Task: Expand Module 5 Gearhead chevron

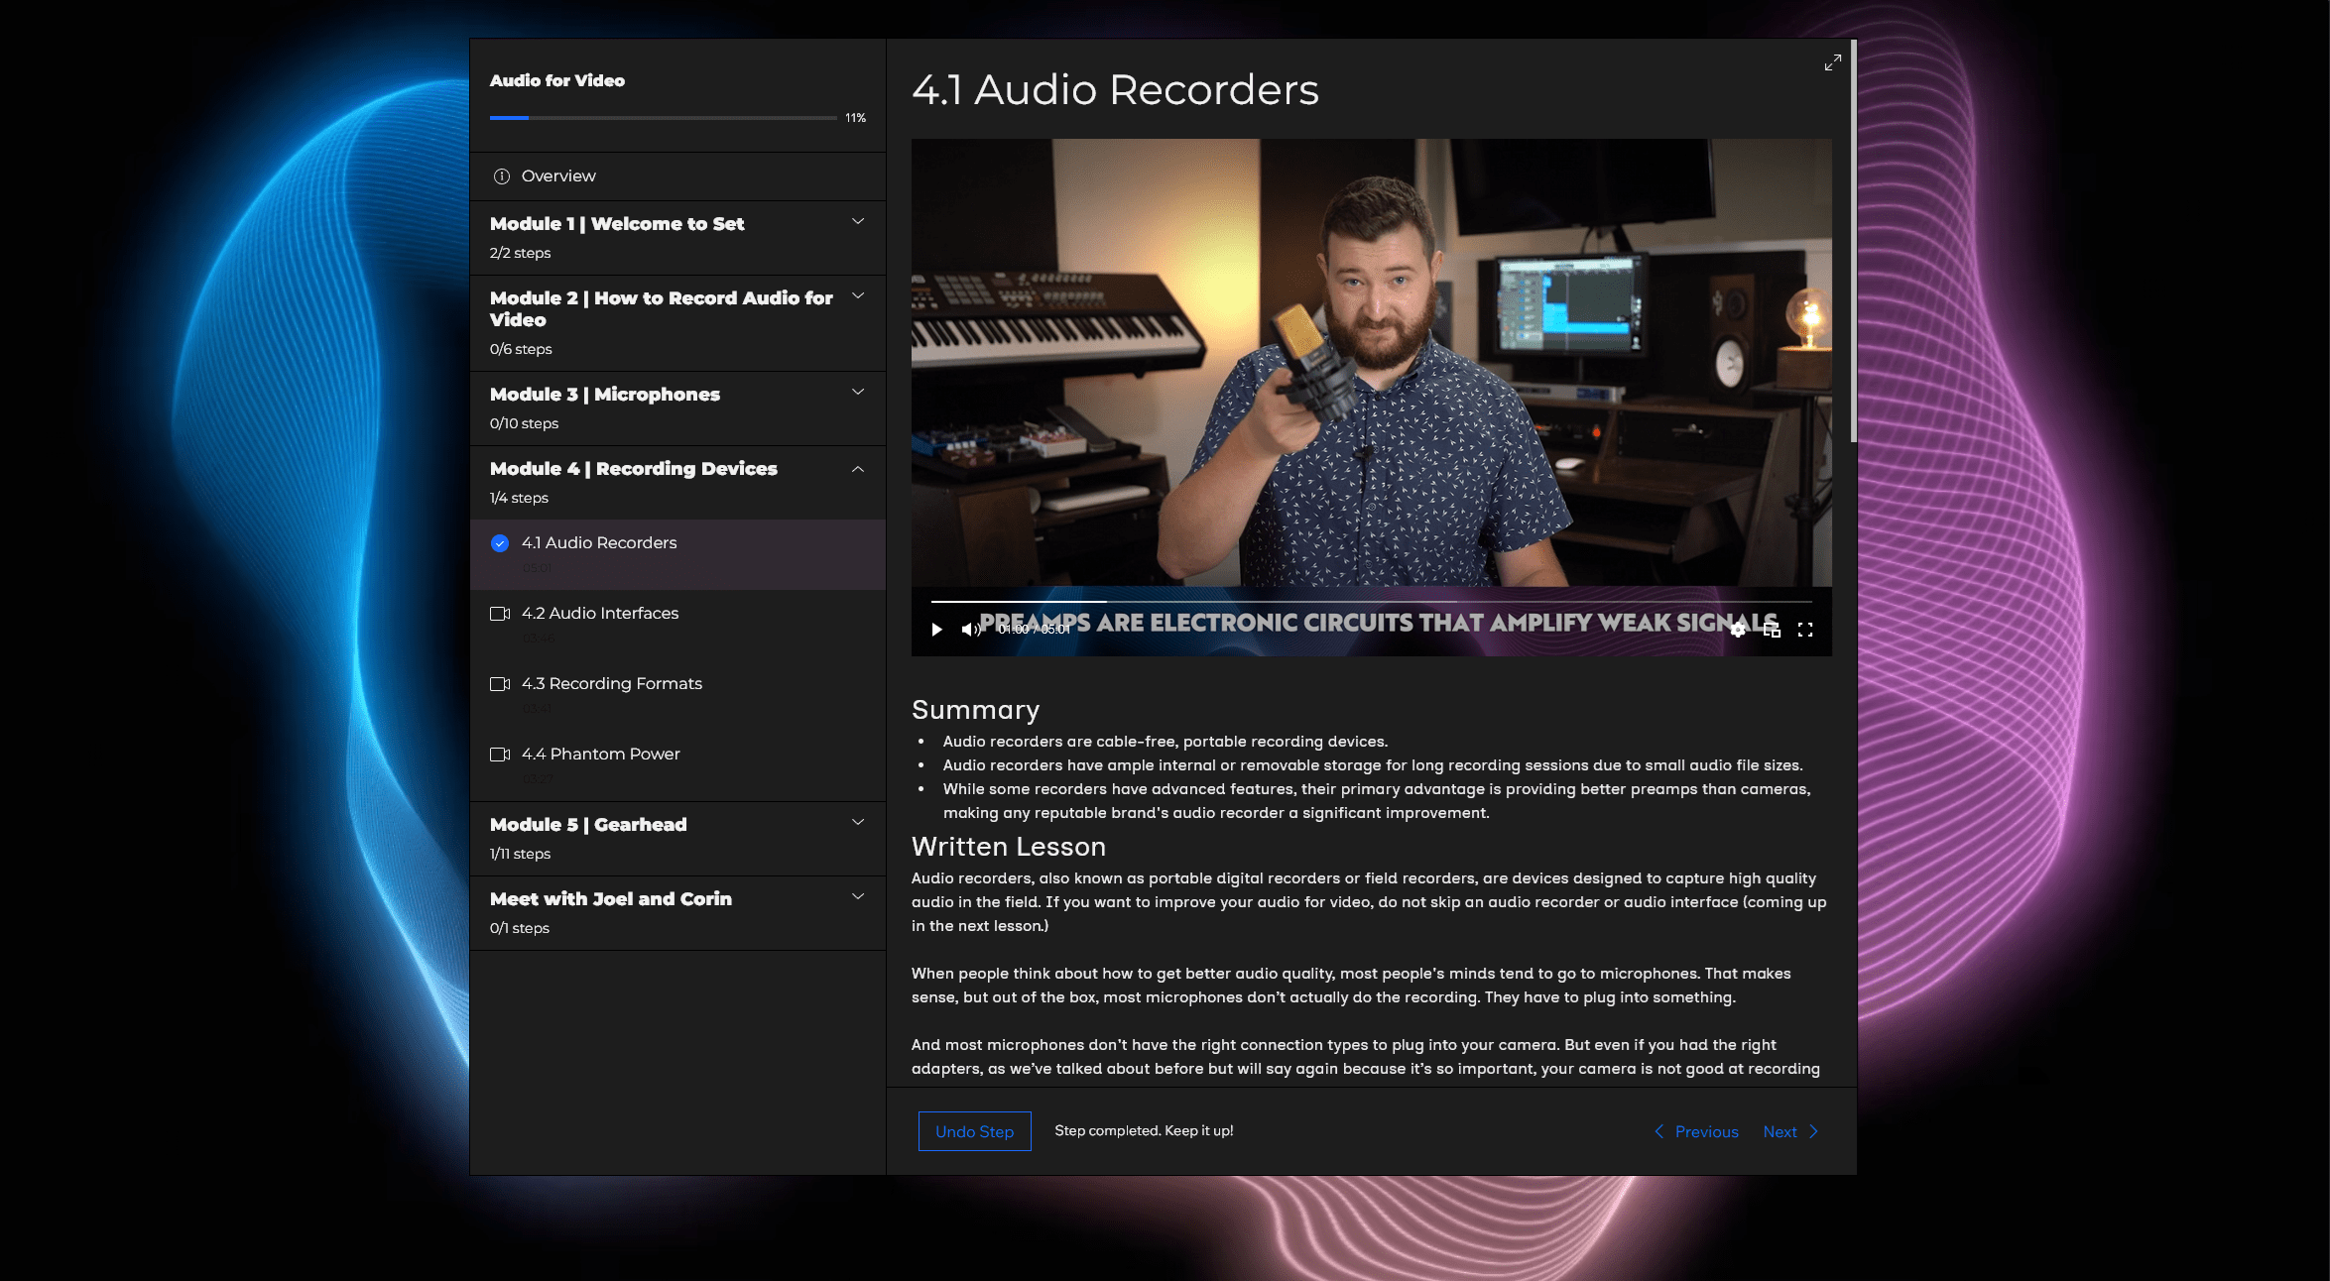Action: [858, 822]
